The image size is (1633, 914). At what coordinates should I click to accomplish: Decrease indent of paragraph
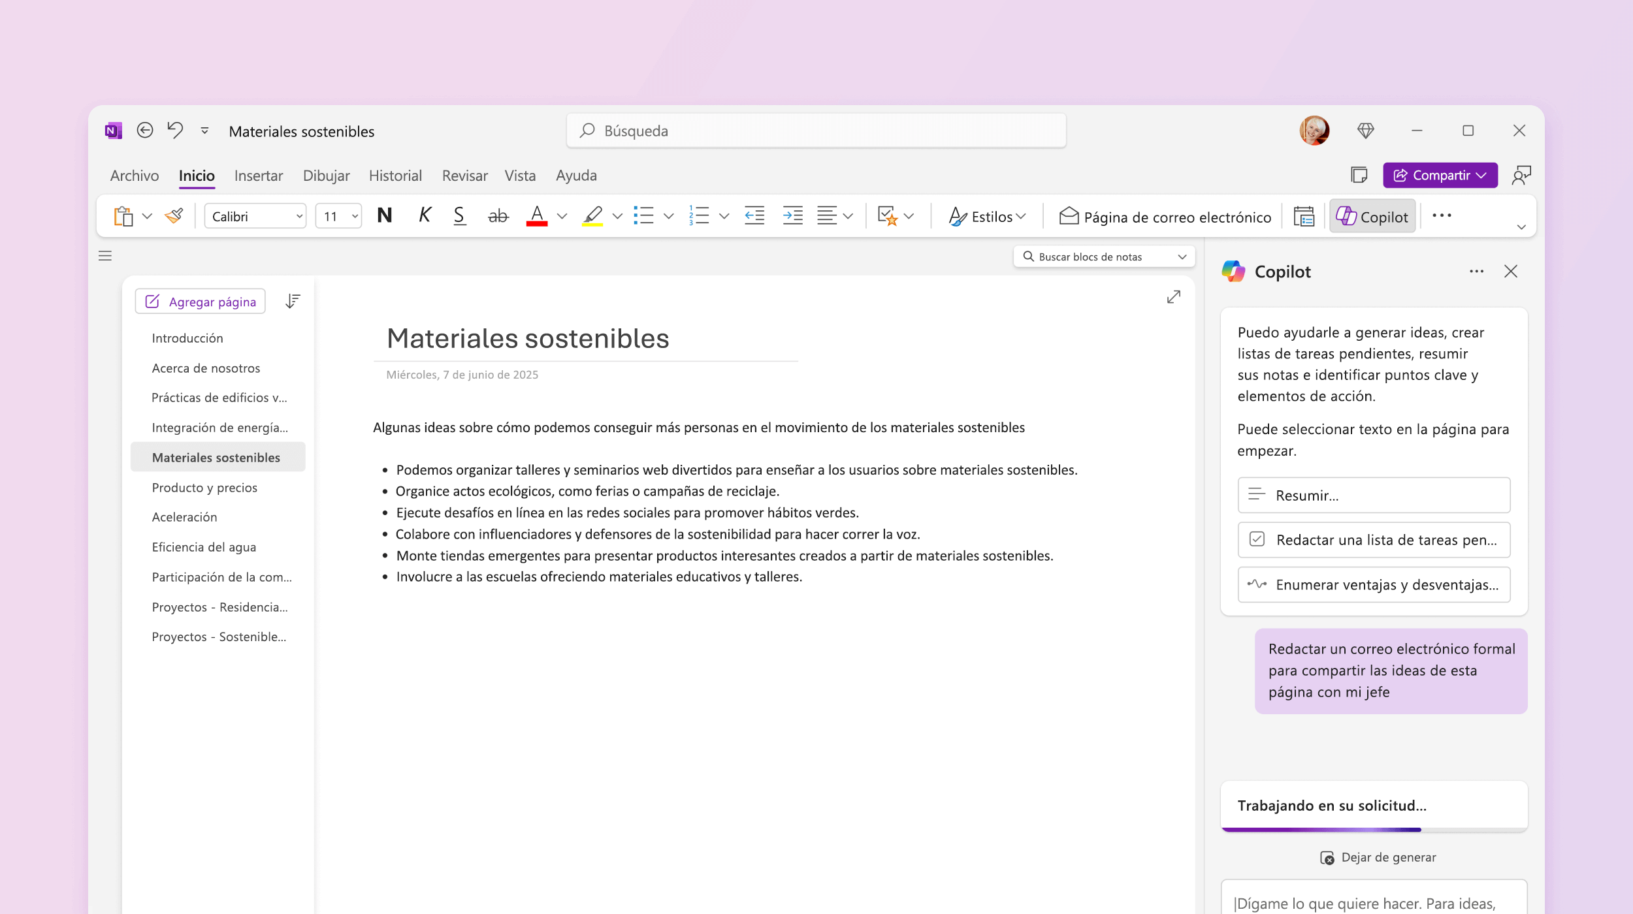coord(754,215)
